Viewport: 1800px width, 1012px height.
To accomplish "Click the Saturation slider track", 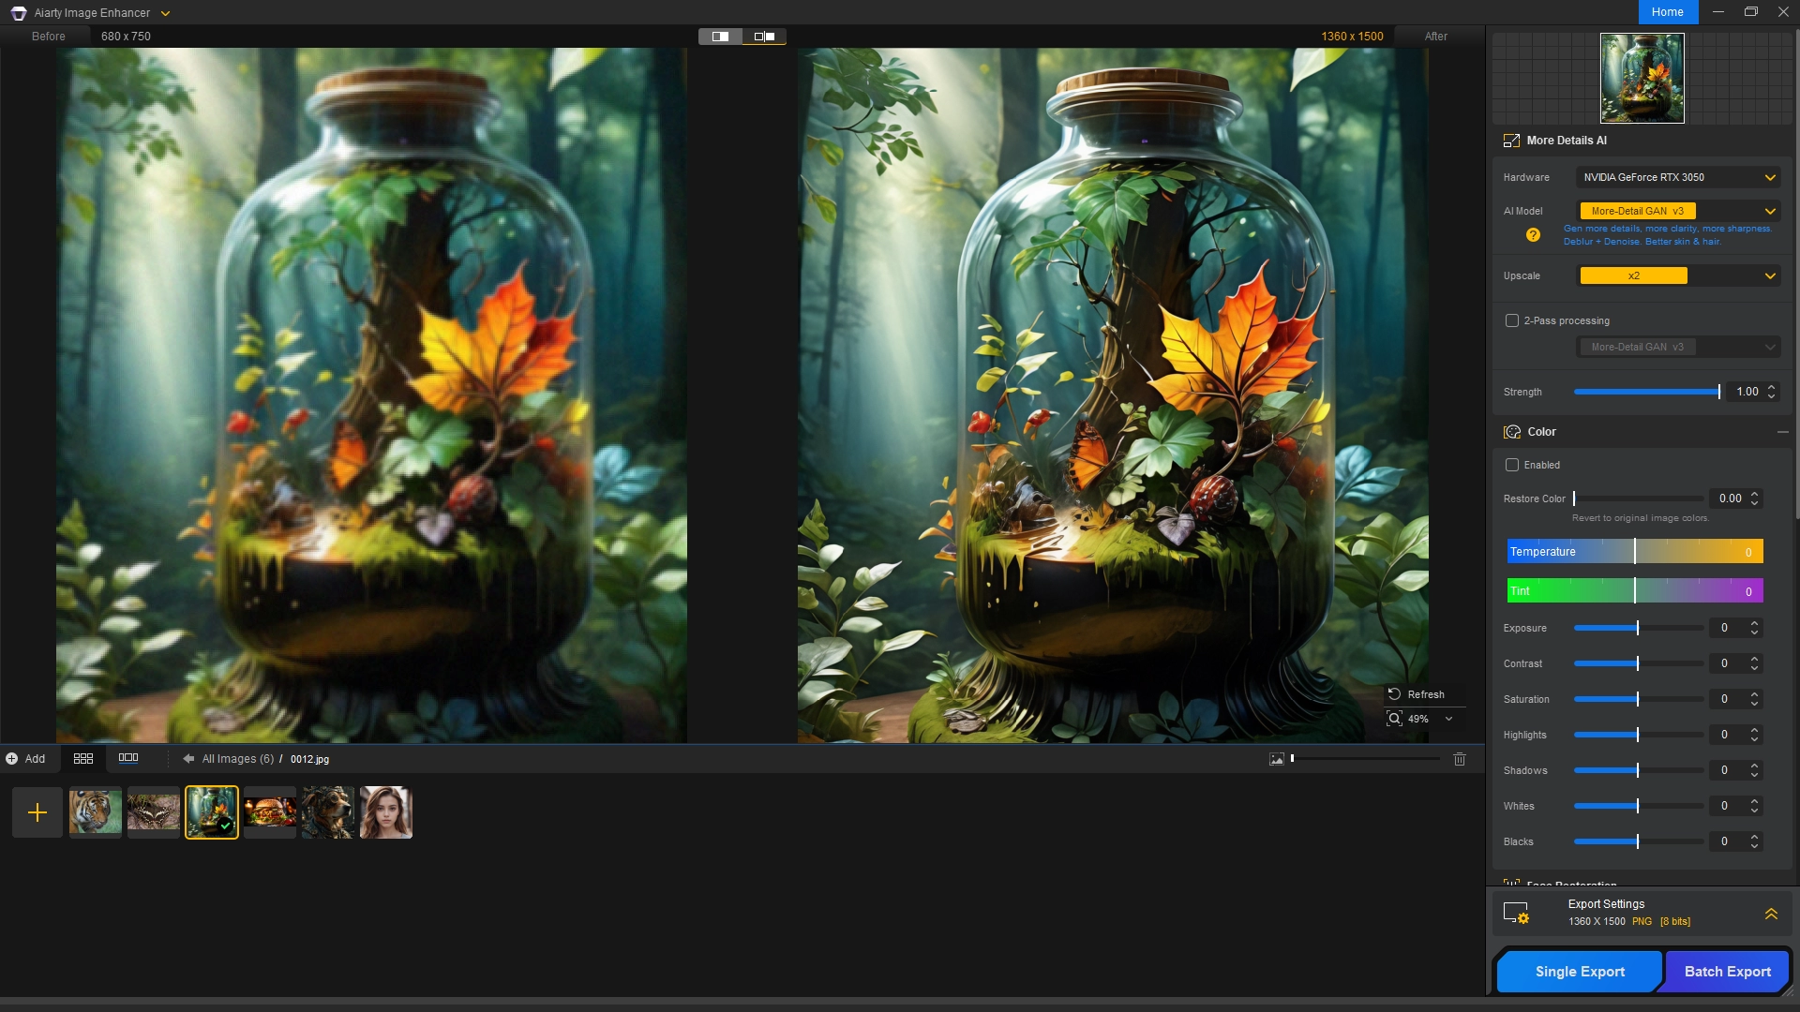I will pos(1638,699).
